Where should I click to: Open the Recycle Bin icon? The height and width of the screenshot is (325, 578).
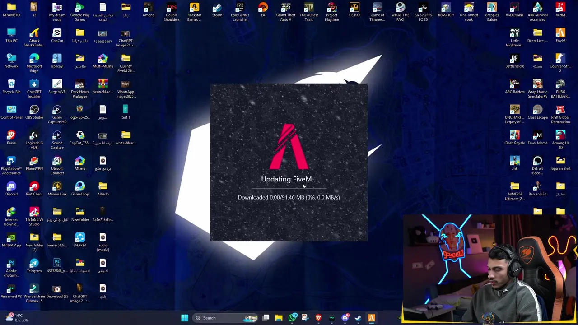pyautogui.click(x=11, y=87)
